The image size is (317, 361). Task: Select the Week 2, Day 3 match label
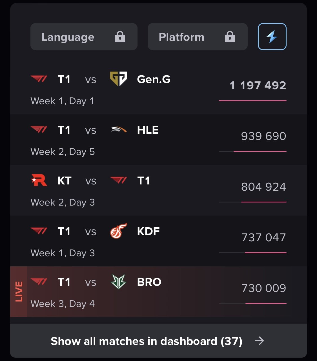63,202
